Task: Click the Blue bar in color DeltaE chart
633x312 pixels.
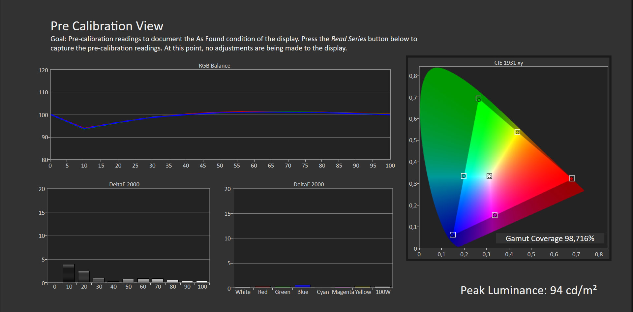Action: [x=303, y=286]
